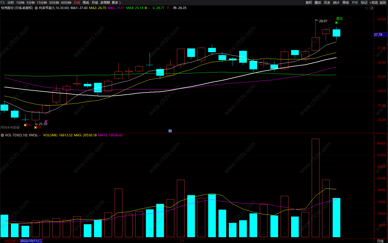388x243 pixels.
Task: Select the 5分钟 period tab
Action: pos(30,2)
